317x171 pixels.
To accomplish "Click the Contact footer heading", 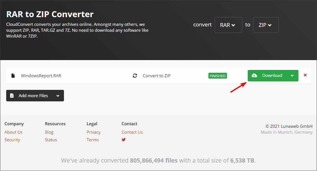I will (x=129, y=124).
